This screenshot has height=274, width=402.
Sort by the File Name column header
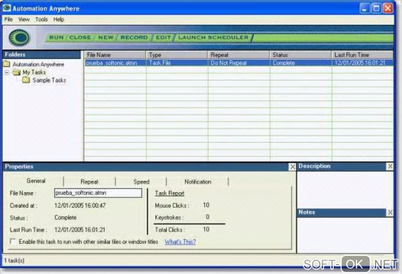click(115, 55)
